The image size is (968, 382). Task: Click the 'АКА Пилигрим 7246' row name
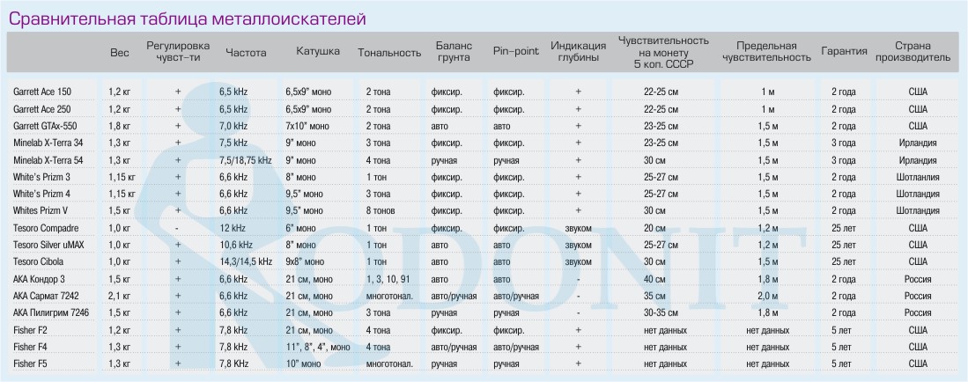pyautogui.click(x=50, y=312)
